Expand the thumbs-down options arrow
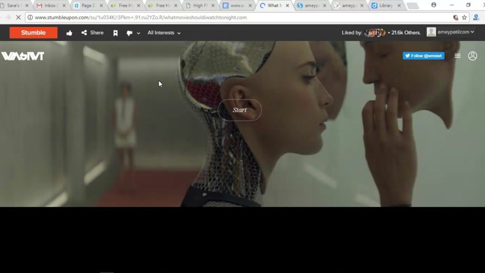 (139, 33)
